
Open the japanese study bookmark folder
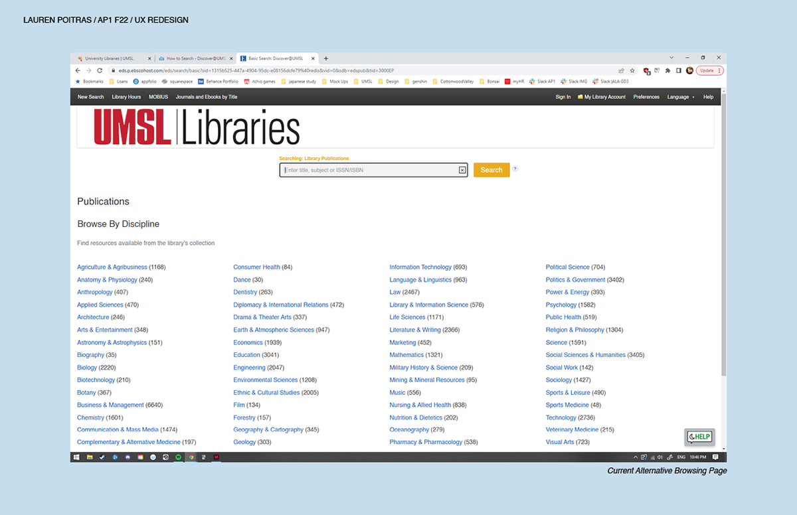tap(298, 82)
